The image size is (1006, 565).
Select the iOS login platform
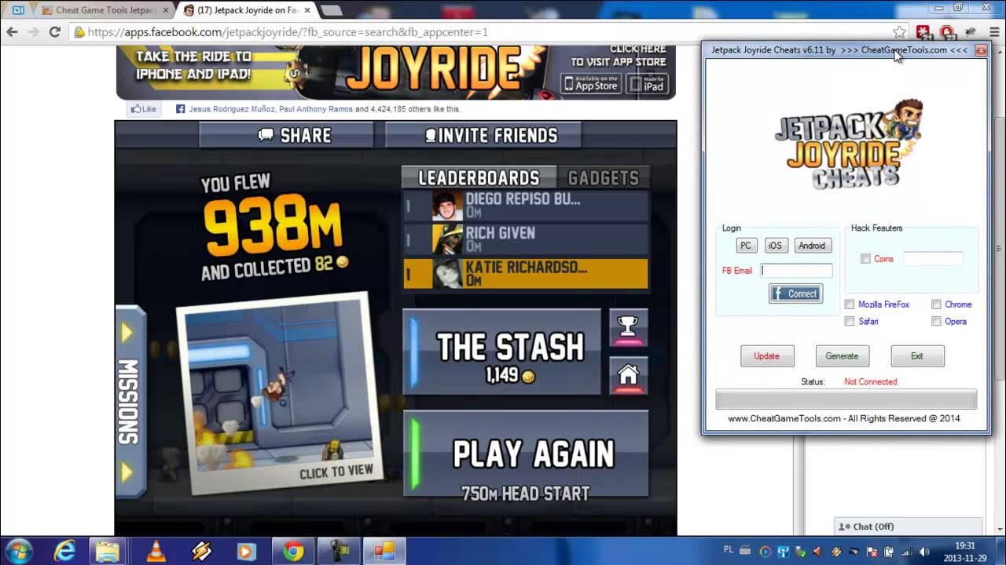point(775,246)
